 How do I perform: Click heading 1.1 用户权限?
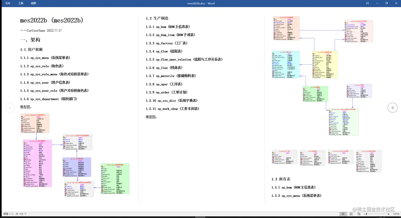31,50
